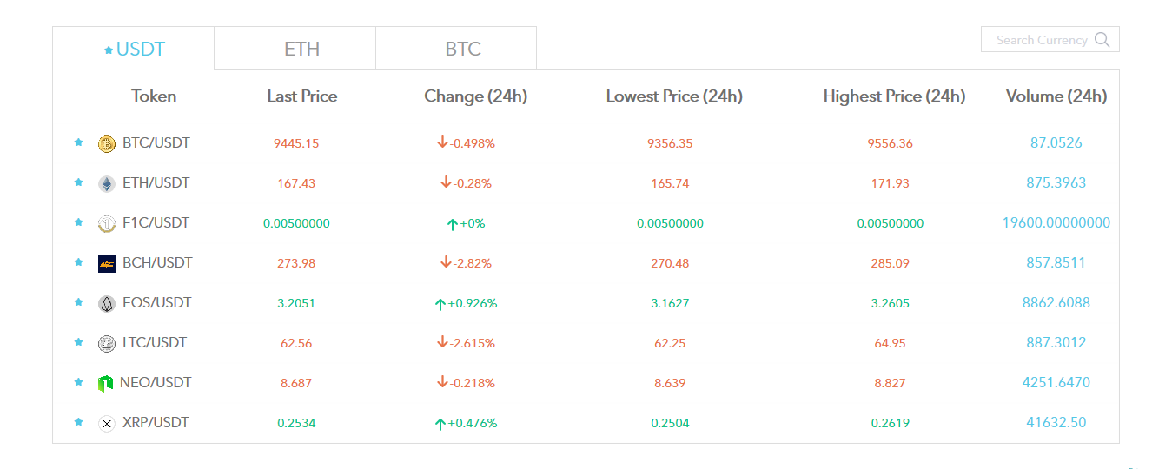Open the LTC/USDT trading pair

point(155,343)
